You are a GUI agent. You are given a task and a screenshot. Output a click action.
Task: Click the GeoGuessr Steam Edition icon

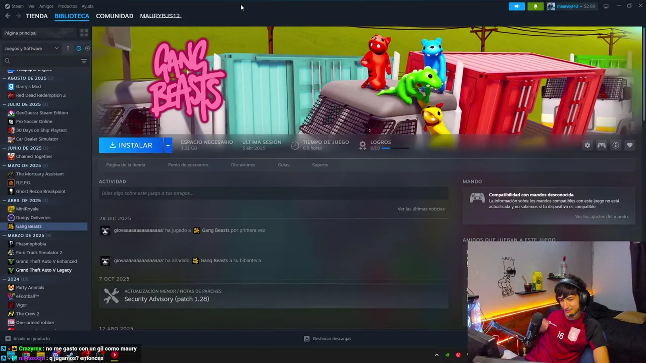11,112
